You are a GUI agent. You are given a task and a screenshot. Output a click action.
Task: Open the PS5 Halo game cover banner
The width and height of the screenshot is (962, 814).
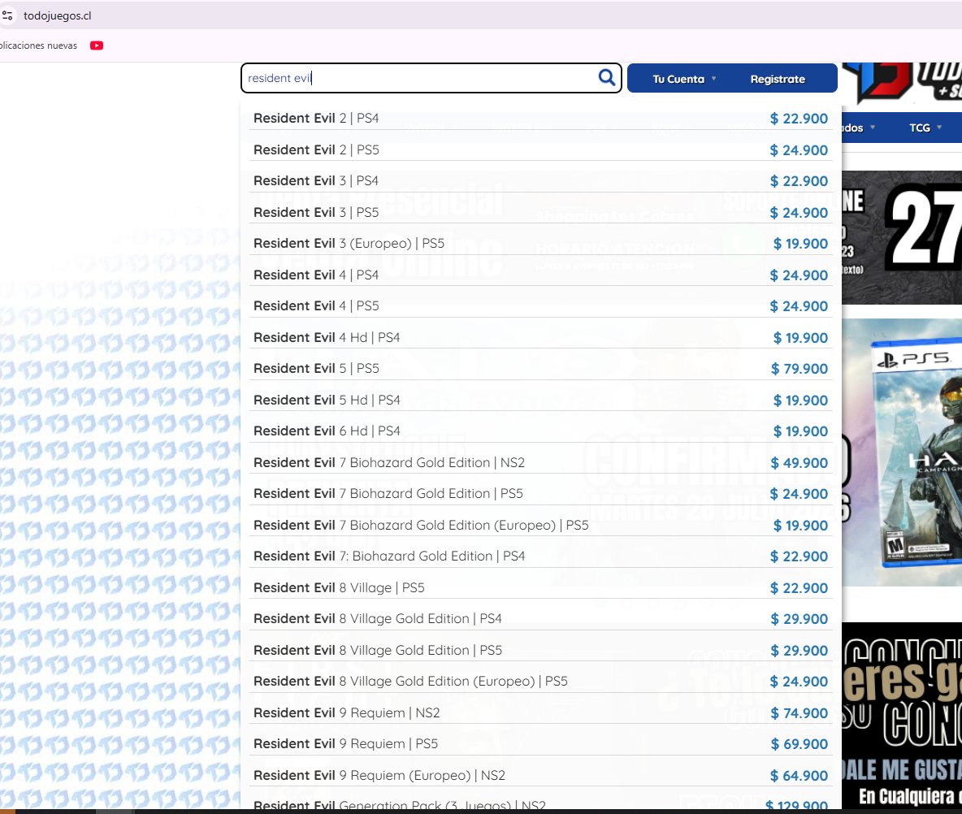902,452
